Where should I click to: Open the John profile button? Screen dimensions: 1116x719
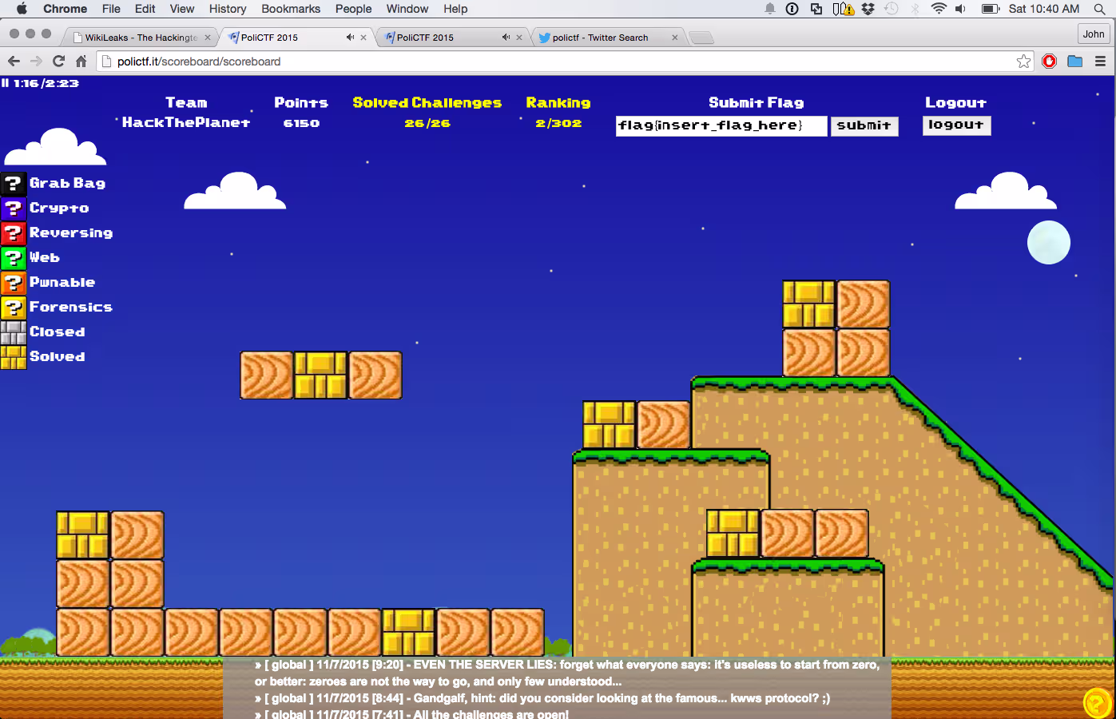pyautogui.click(x=1094, y=34)
